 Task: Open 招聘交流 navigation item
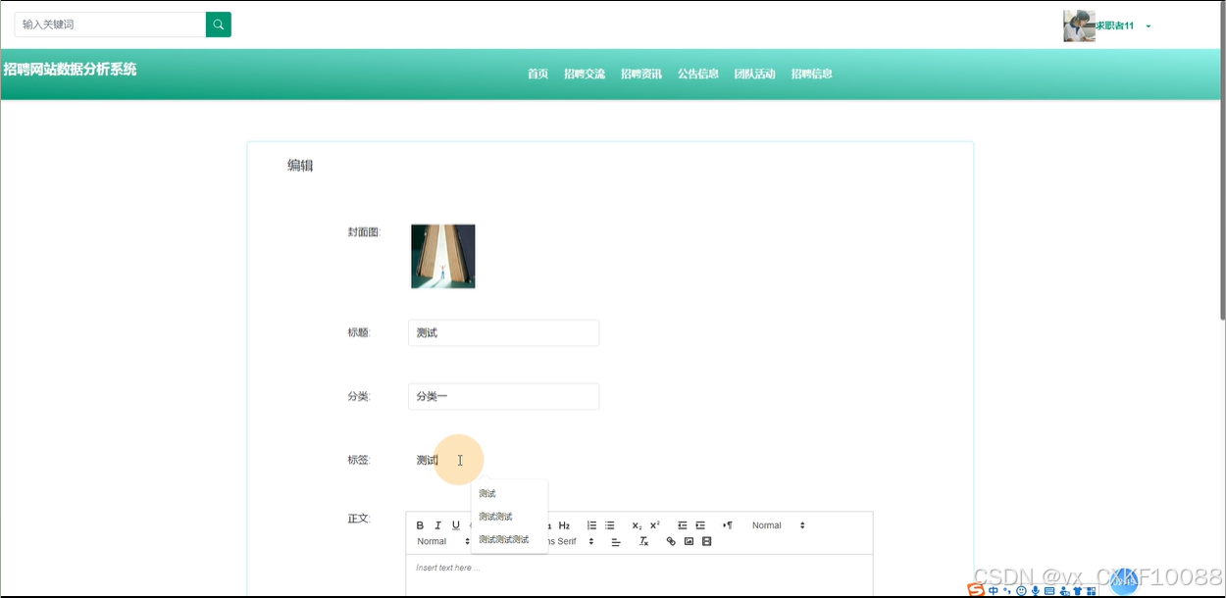coord(585,74)
